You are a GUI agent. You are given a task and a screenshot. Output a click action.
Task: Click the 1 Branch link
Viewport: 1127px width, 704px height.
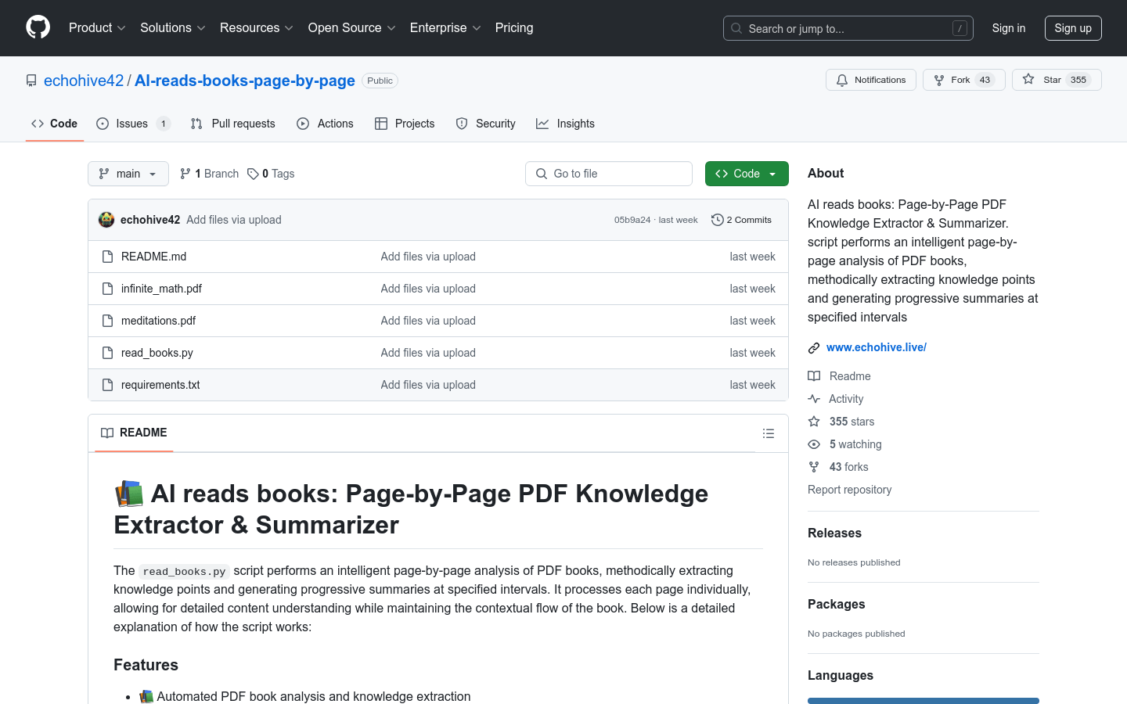click(x=210, y=174)
